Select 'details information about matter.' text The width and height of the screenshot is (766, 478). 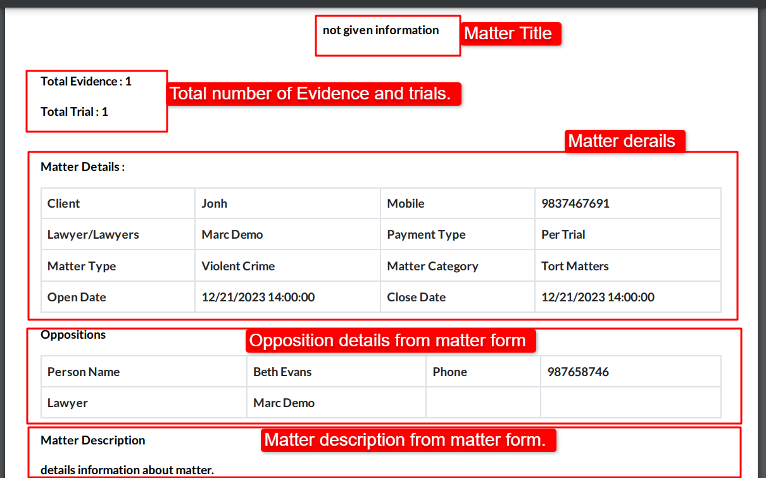coord(127,470)
